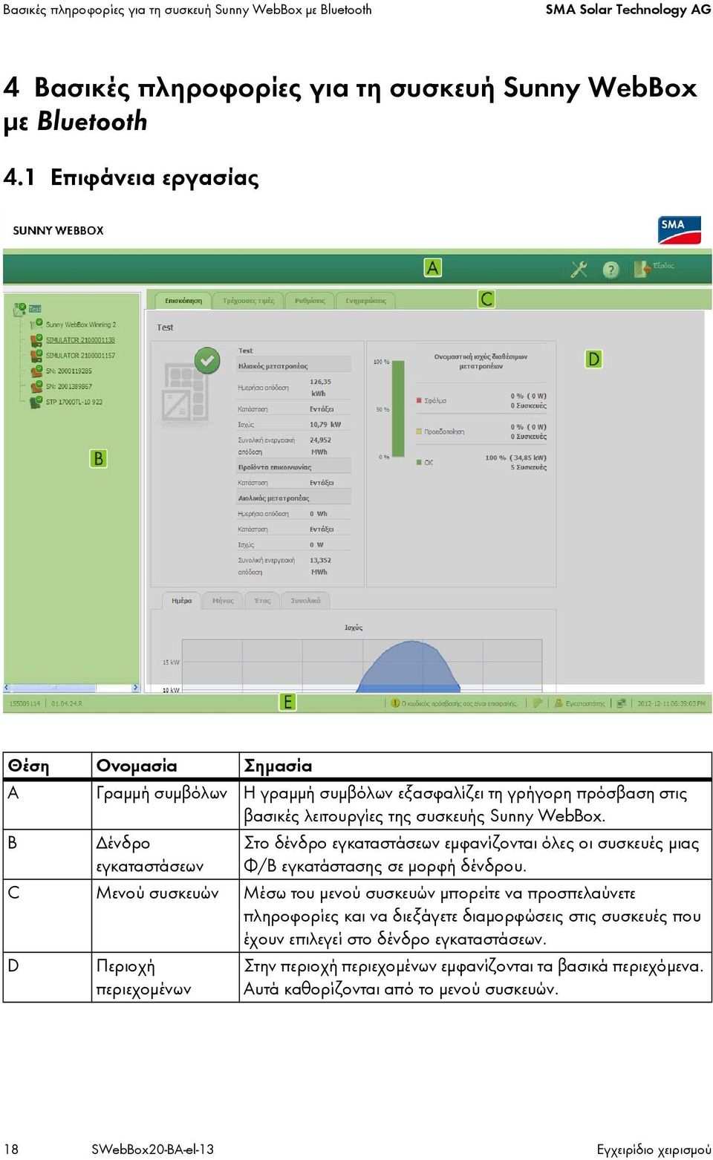Click the plant status green checkmark icon

[207, 361]
